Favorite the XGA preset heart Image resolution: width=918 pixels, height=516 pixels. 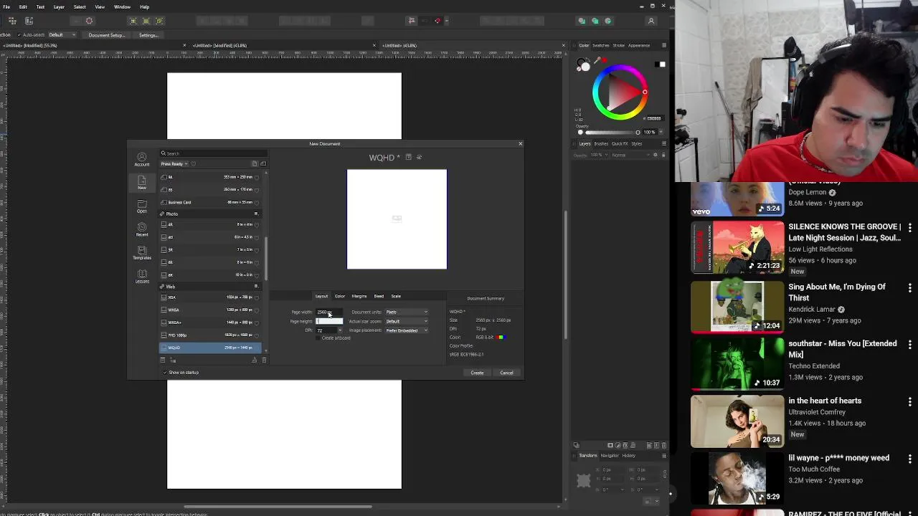[257, 297]
